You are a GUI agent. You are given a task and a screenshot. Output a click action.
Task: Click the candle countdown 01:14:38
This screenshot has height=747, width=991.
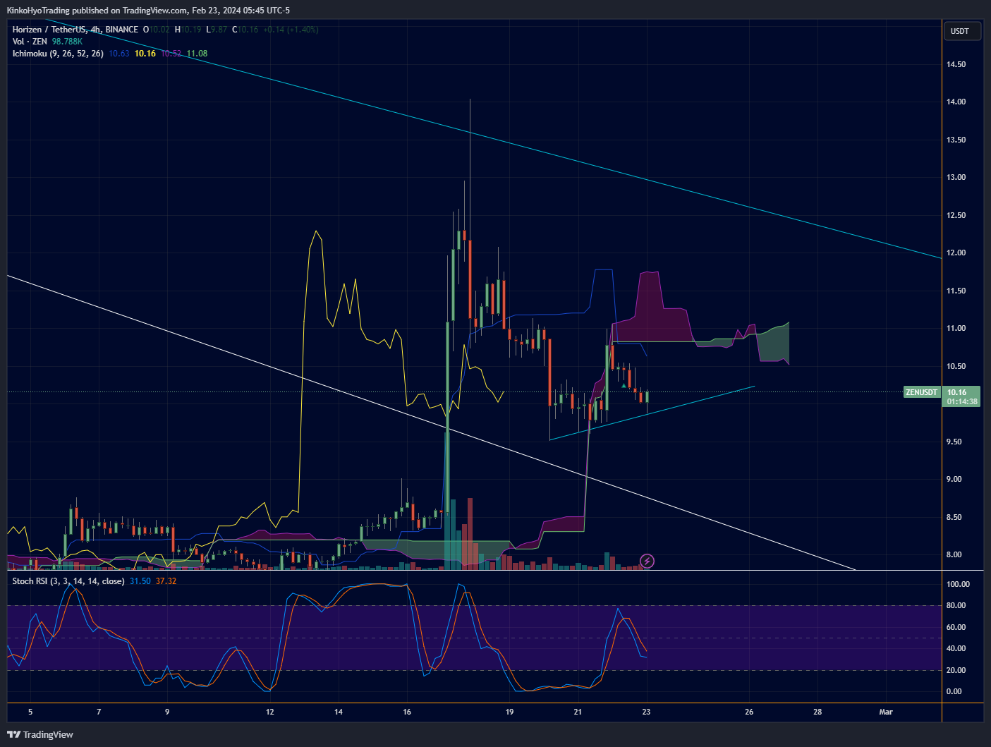coord(962,401)
